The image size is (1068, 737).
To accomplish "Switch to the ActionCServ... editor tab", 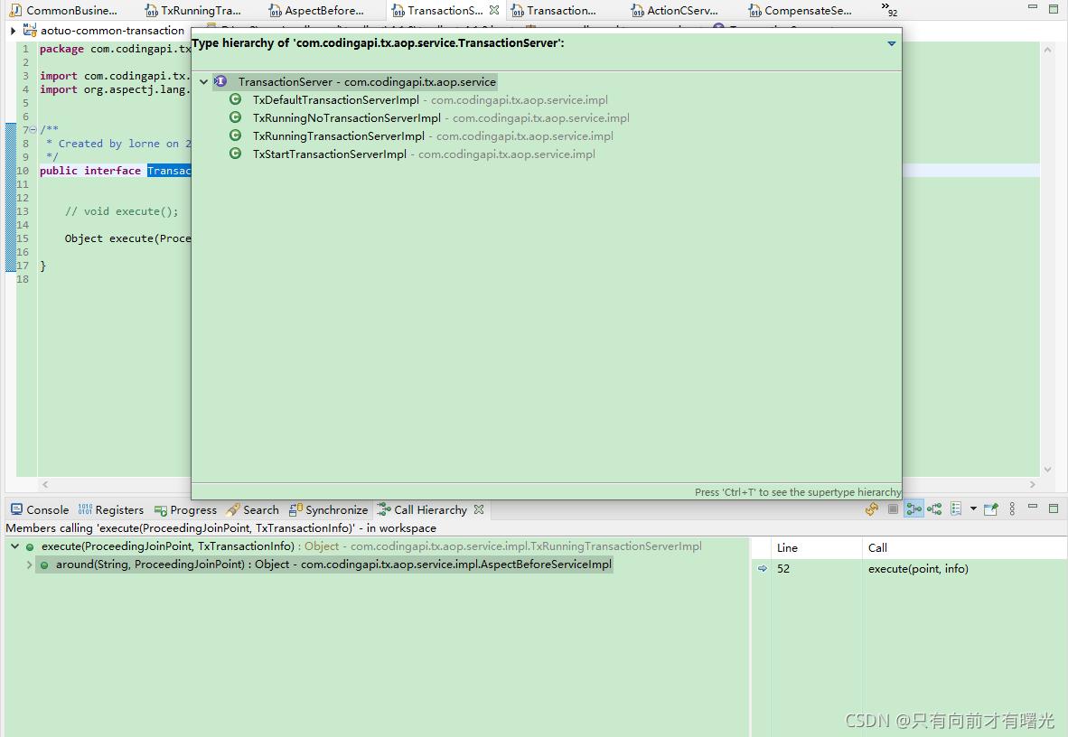I will click(x=675, y=10).
